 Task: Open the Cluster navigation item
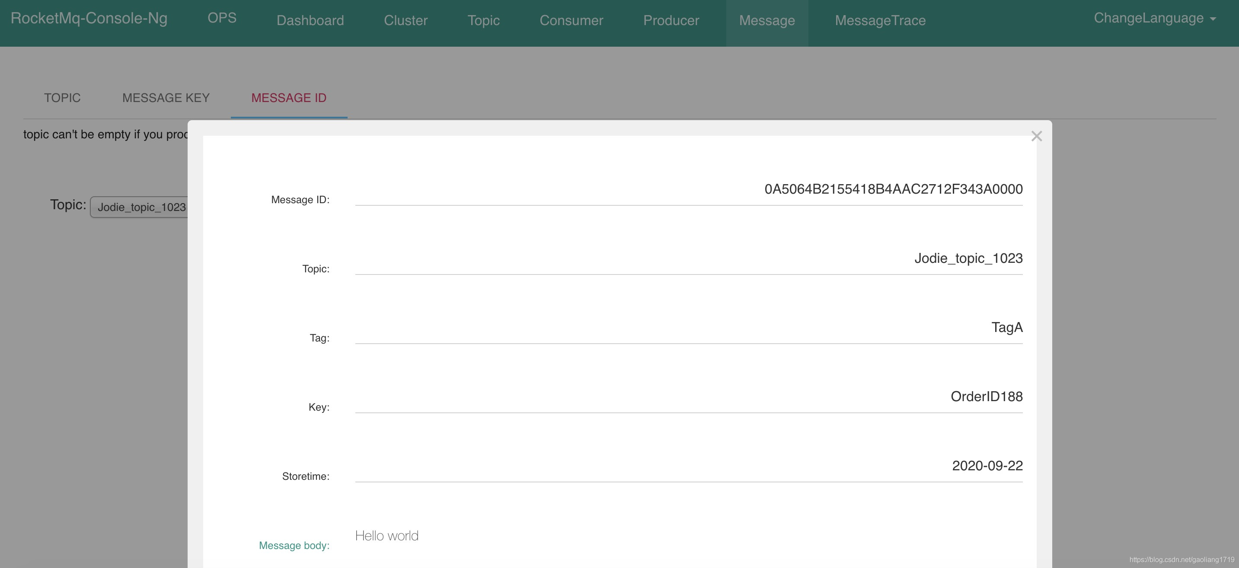[406, 20]
